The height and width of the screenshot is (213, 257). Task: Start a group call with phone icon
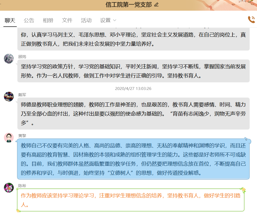tap(251, 20)
